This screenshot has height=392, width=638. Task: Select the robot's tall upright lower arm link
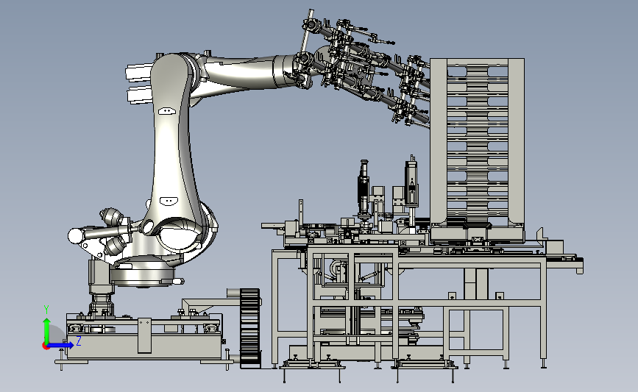173,151
